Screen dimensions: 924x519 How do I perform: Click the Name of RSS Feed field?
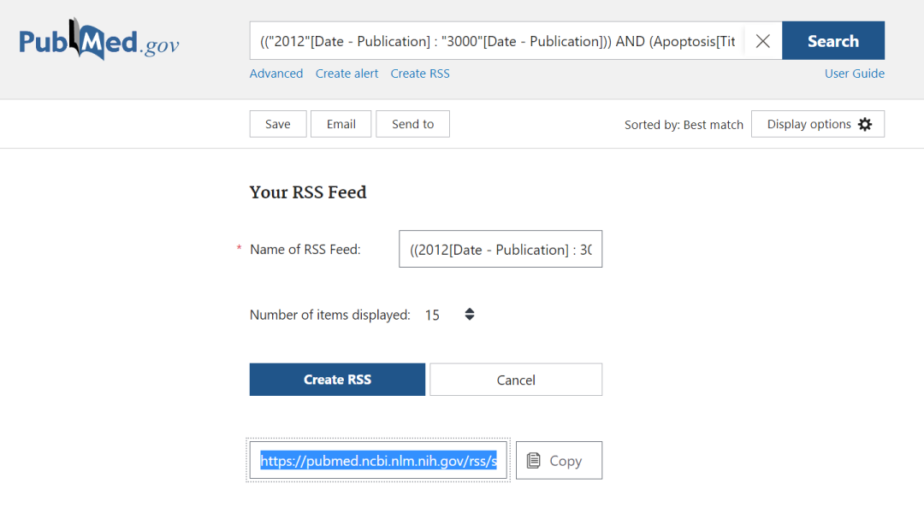pyautogui.click(x=500, y=249)
